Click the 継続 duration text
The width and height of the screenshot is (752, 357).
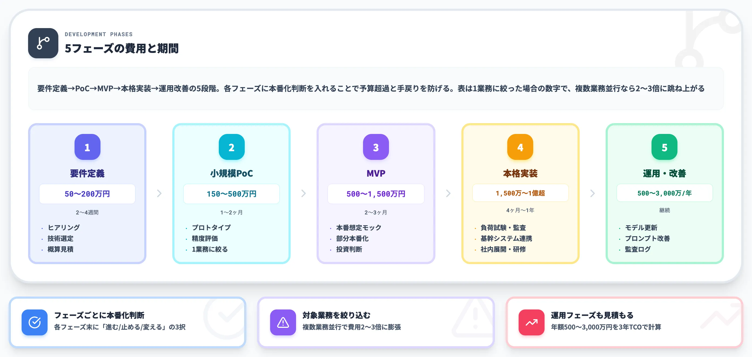[664, 210]
